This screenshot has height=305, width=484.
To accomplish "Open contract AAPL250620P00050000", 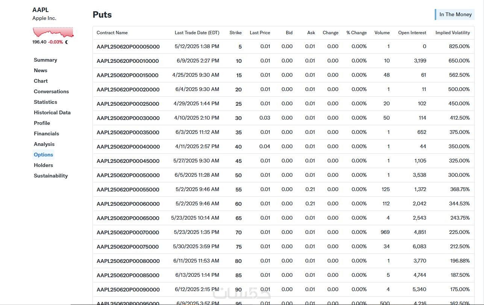I will 128,175.
